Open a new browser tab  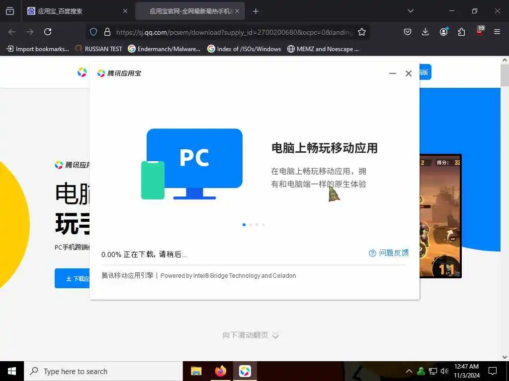(255, 11)
